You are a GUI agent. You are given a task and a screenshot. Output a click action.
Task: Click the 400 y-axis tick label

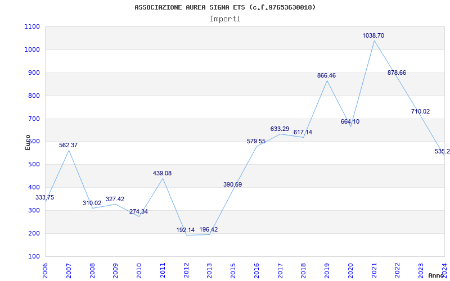pyautogui.click(x=34, y=187)
